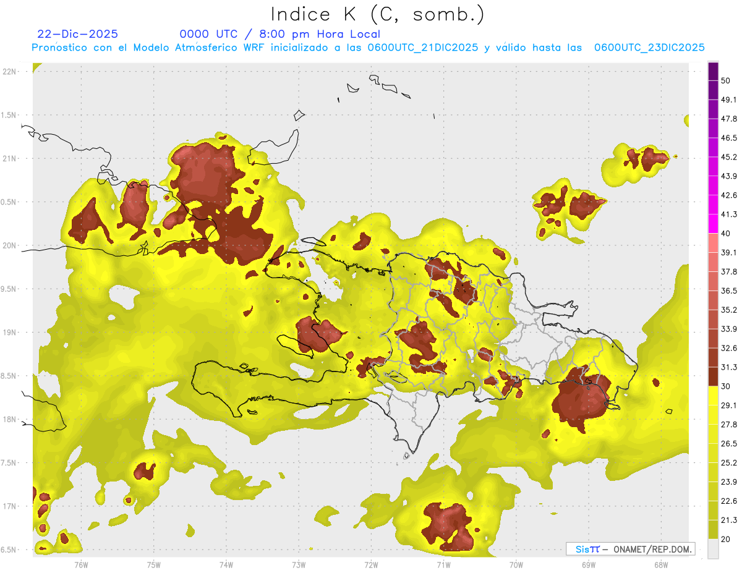This screenshot has width=742, height=573.
Task: Click the "20N" latitude label
Action: 9,245
